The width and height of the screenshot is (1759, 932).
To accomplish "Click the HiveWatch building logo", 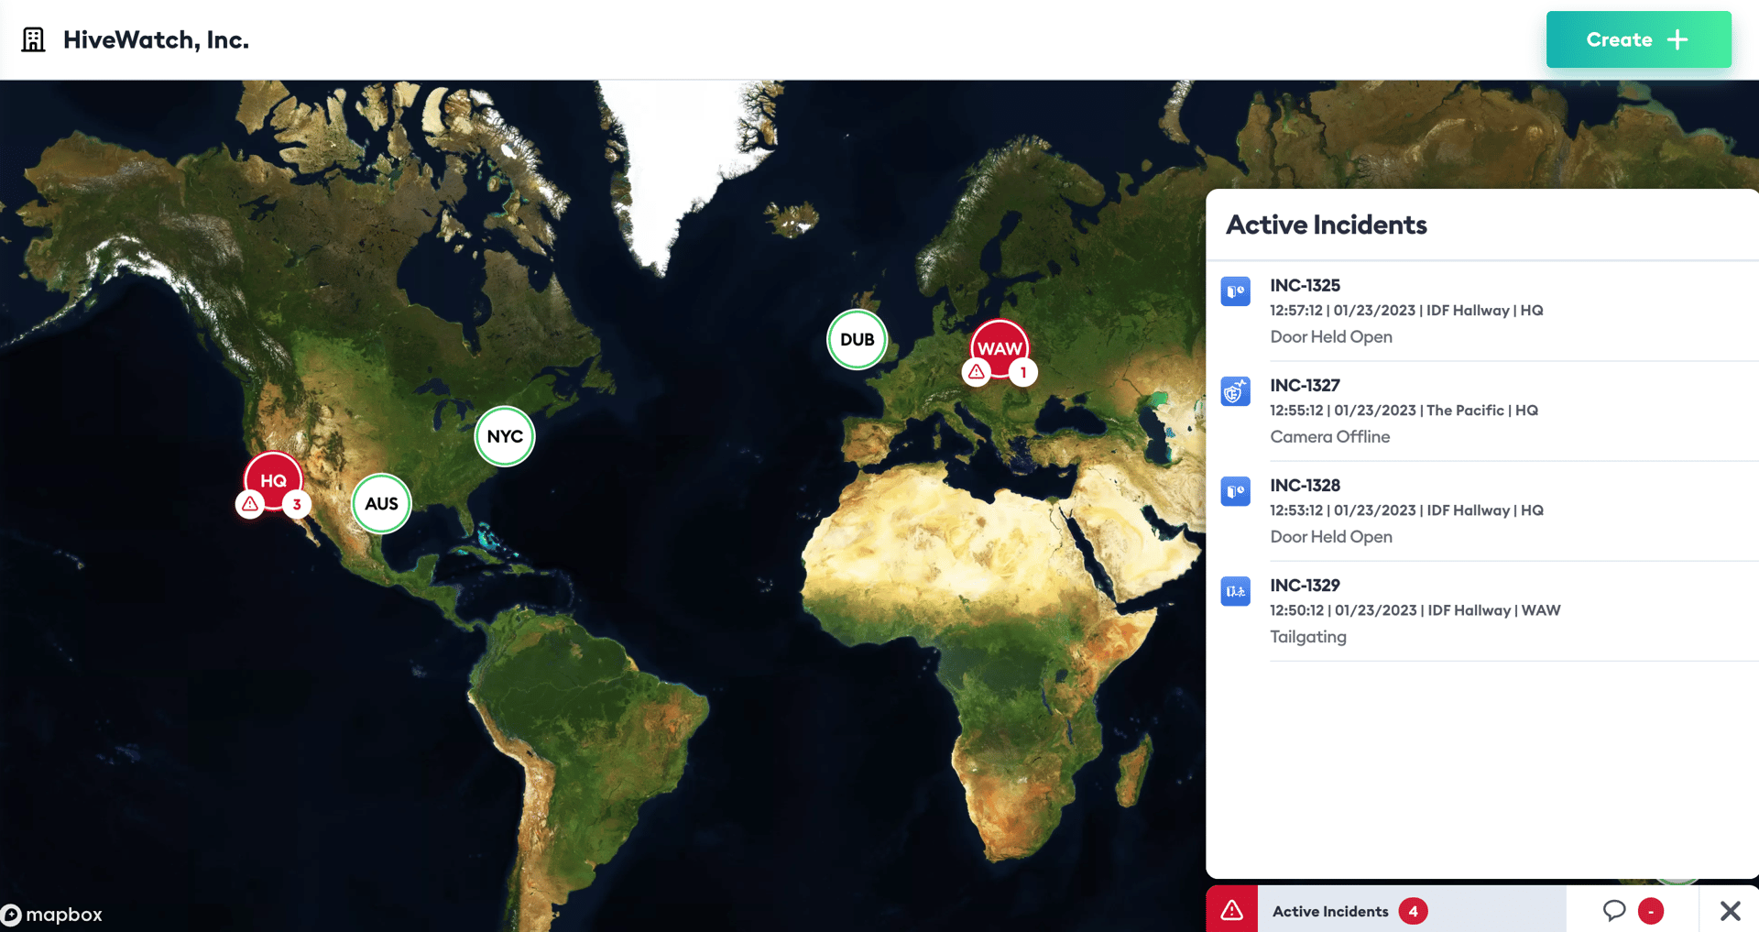I will pyautogui.click(x=33, y=38).
